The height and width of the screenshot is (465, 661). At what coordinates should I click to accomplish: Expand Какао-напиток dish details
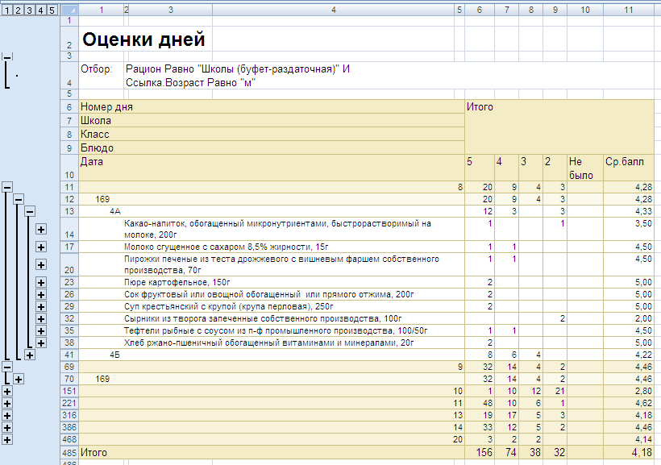click(x=41, y=230)
